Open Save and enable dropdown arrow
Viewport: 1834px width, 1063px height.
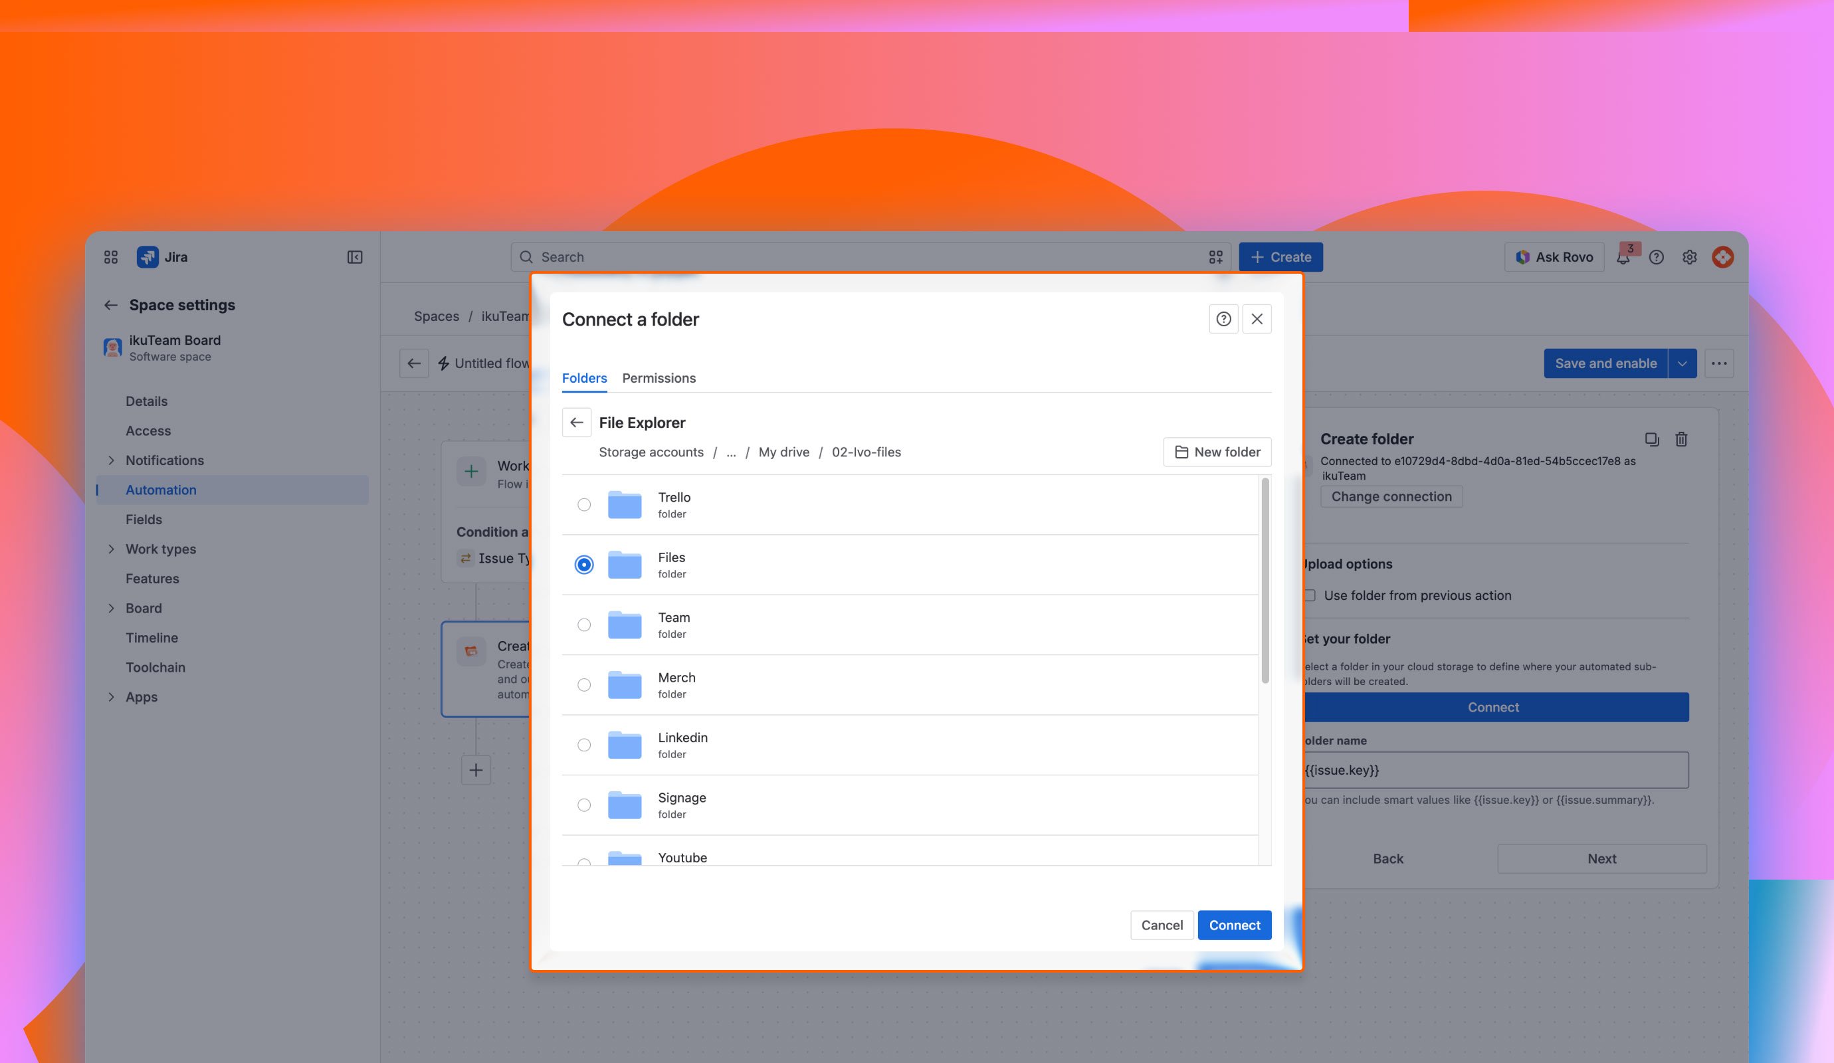coord(1682,363)
